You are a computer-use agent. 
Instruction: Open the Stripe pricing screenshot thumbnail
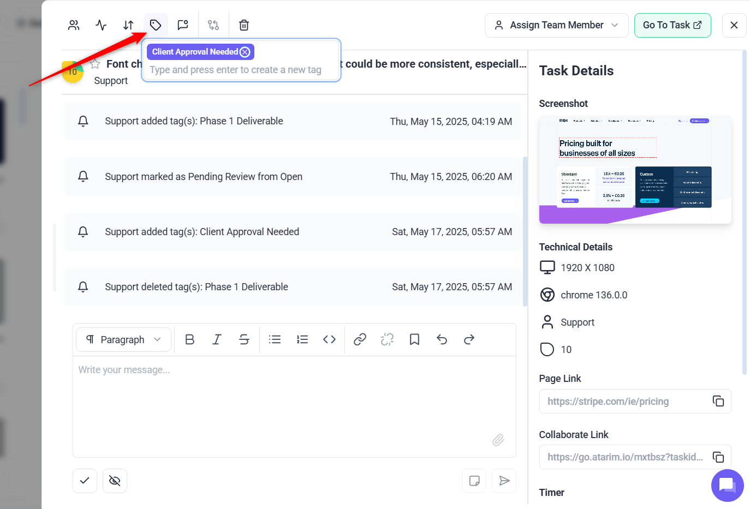(x=635, y=170)
